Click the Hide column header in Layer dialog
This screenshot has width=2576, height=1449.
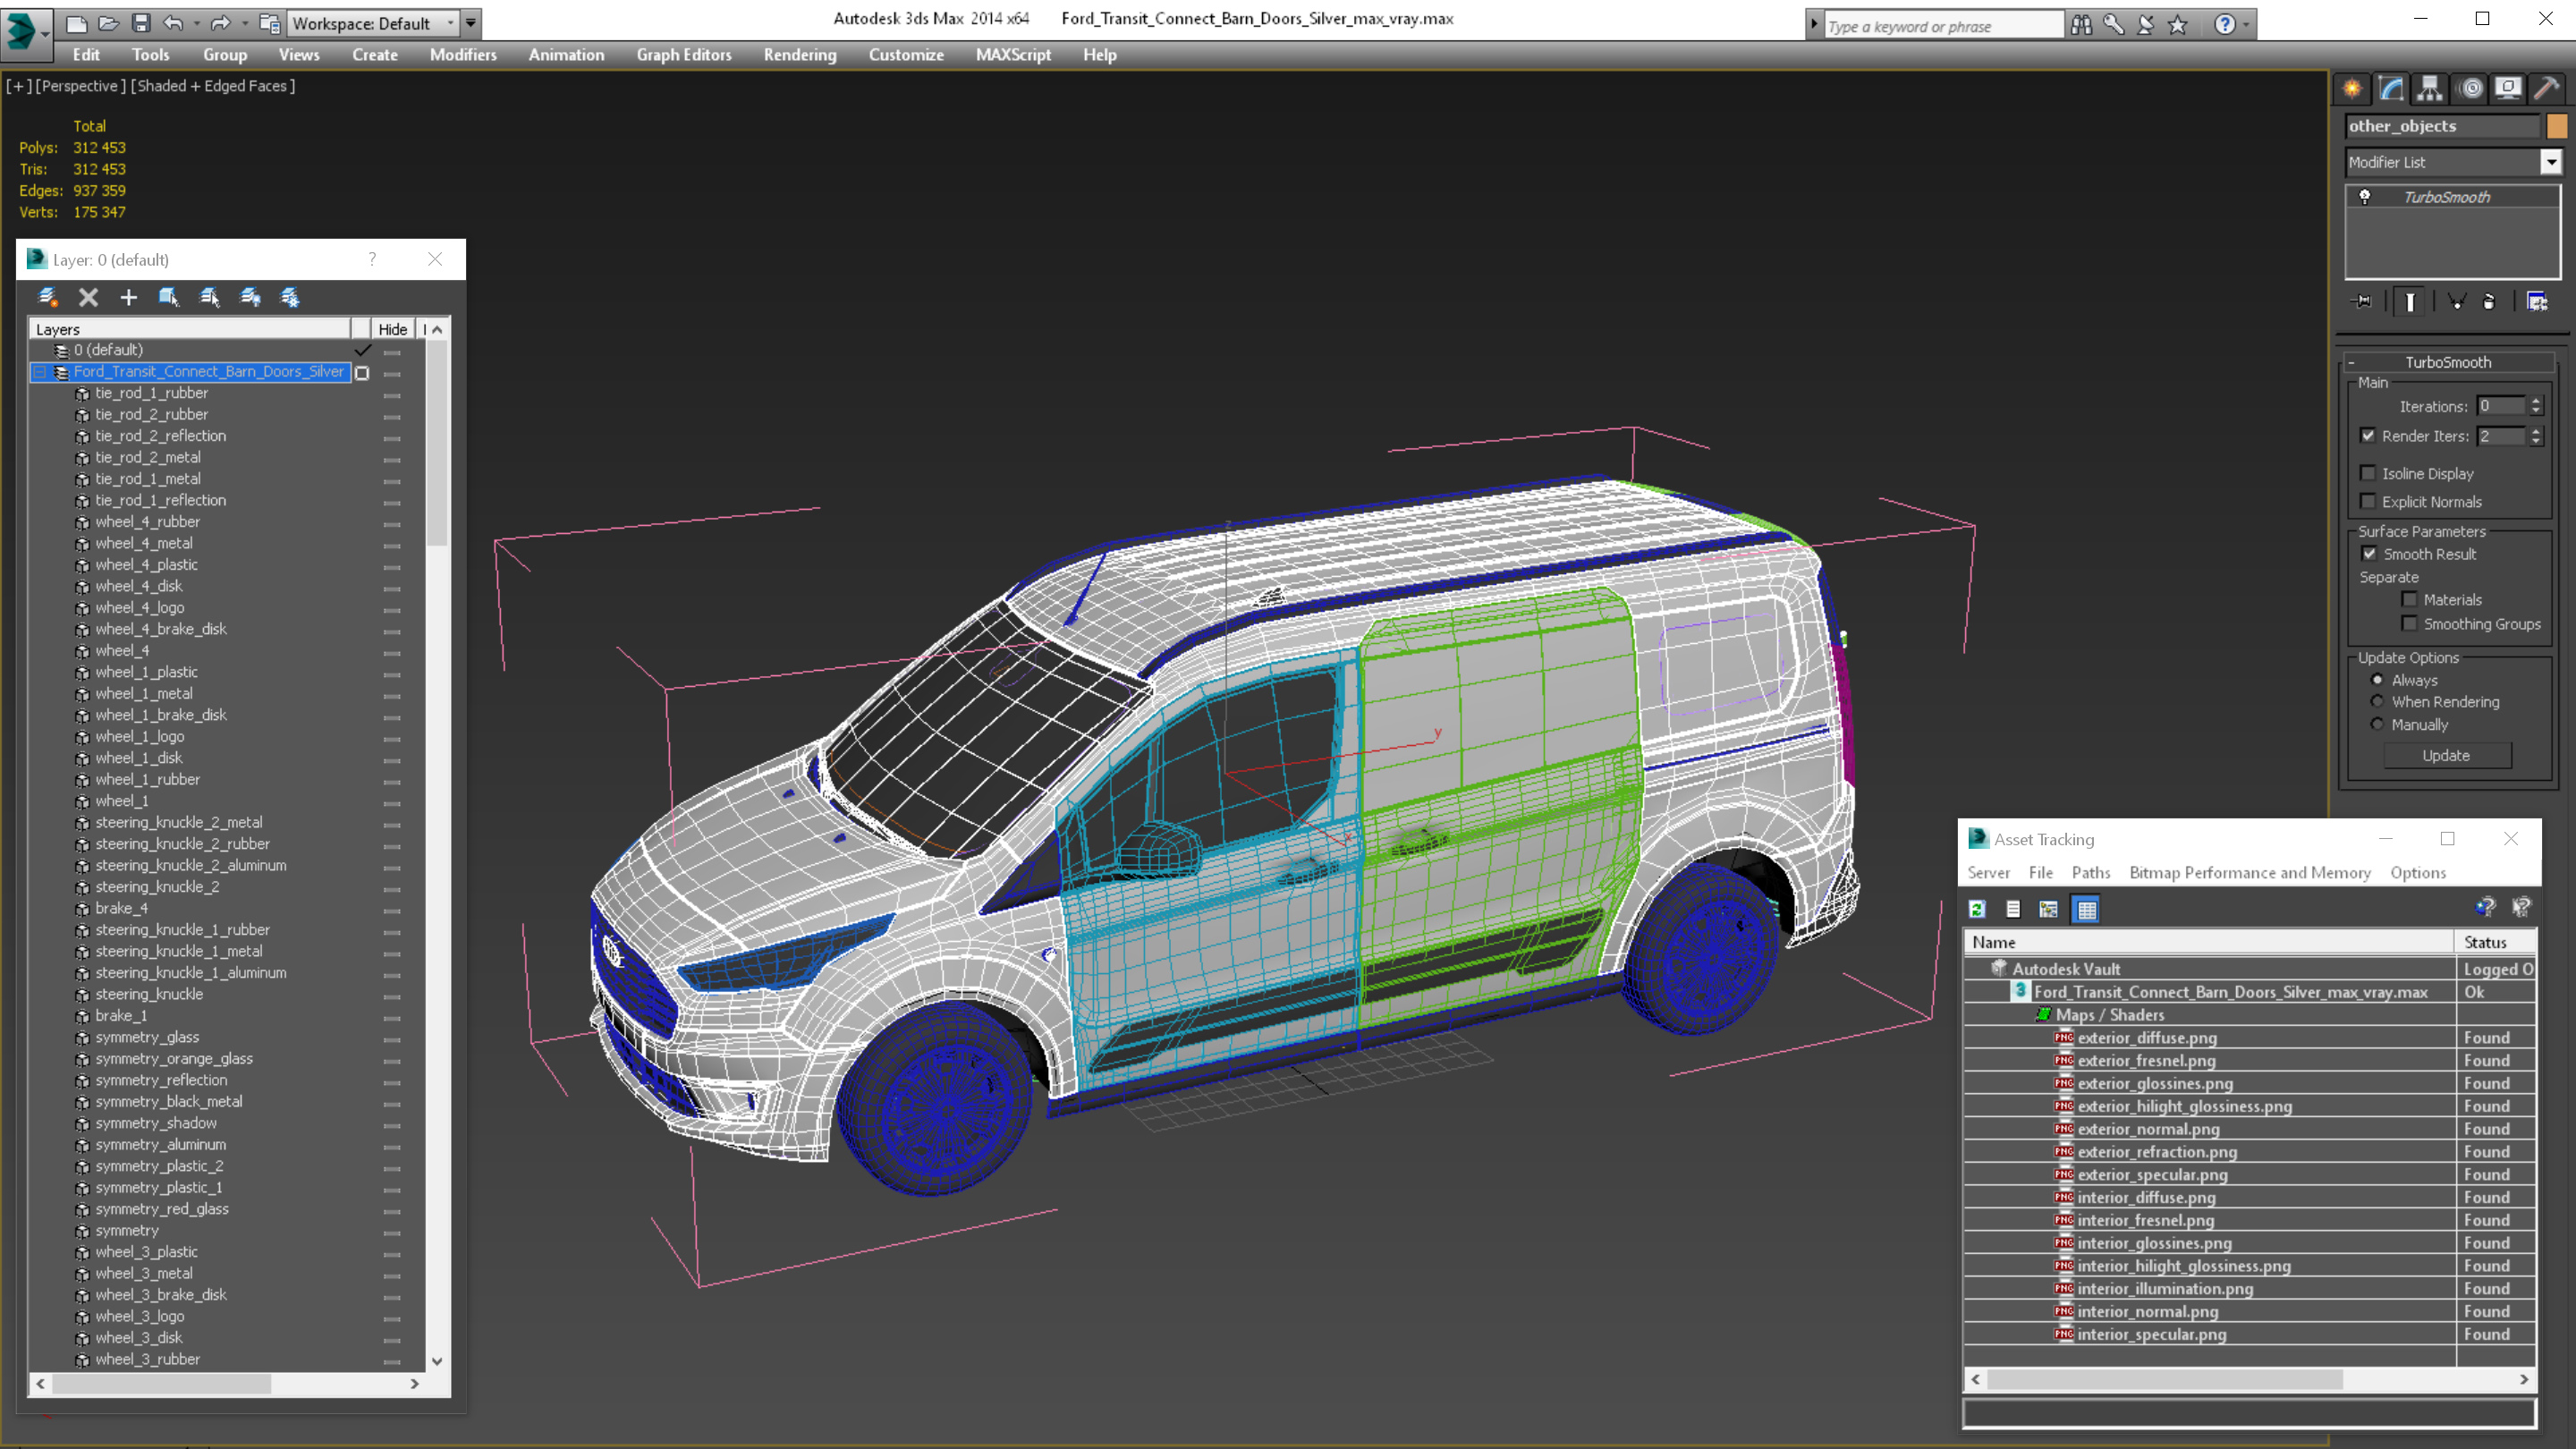point(393,329)
